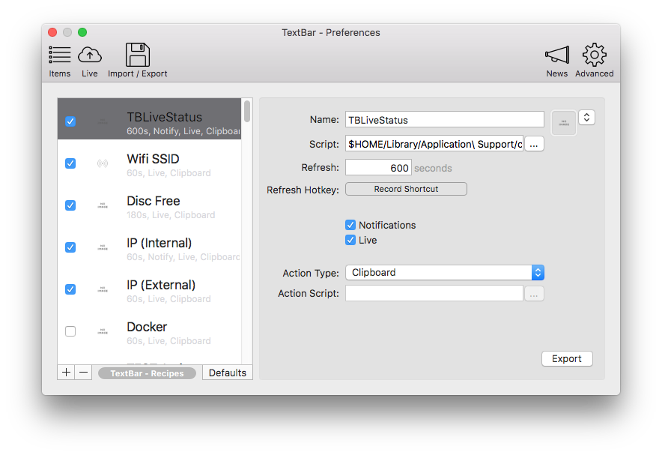Screen dimensions: 662x455
Task: Click the Wifi SSID signal icon
Action: click(103, 163)
